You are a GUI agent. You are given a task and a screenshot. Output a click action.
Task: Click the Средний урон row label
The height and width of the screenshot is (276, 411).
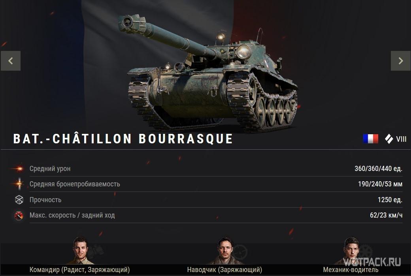(x=50, y=169)
